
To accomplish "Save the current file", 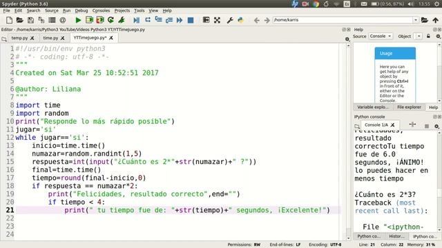I will [30, 20].
